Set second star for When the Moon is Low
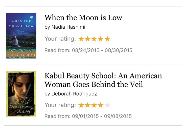Image resolution: width=182 pixels, height=132 pixels. pyautogui.click(x=88, y=39)
